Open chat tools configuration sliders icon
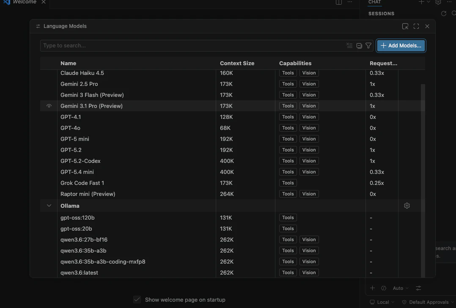Screen dimensions: 456x308 (418, 288)
